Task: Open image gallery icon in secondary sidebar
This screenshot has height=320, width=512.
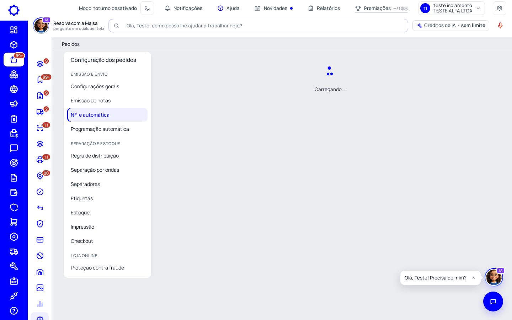Action: pos(40,288)
